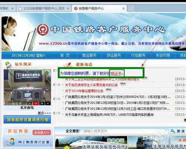Screen dimensions: 186x149
Task: Open 关于乌鲁木齐至上海间加开L968/5次 notice
Action: coord(109,115)
